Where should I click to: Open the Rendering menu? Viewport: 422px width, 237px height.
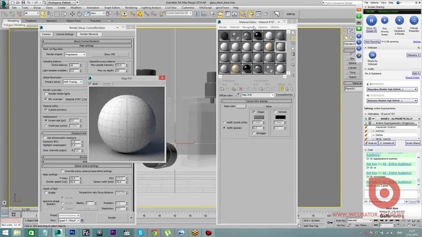[131, 7]
